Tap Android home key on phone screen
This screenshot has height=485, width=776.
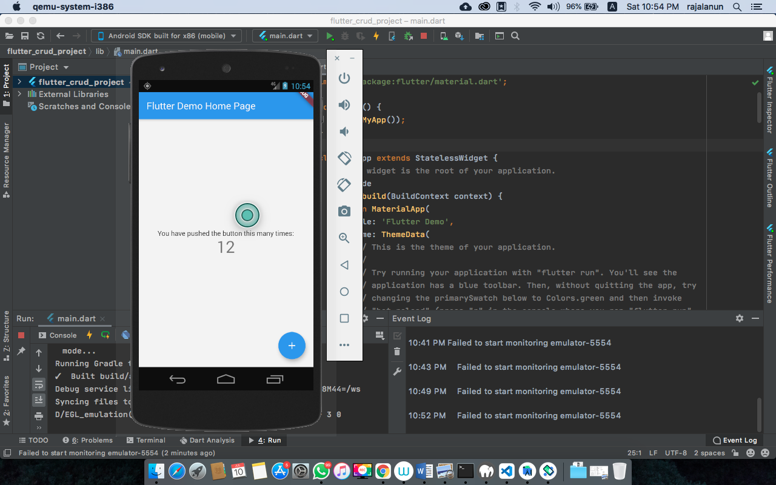[226, 380]
